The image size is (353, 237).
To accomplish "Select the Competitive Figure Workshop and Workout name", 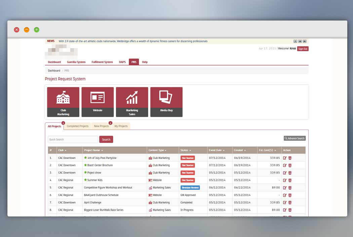I will 108,188.
